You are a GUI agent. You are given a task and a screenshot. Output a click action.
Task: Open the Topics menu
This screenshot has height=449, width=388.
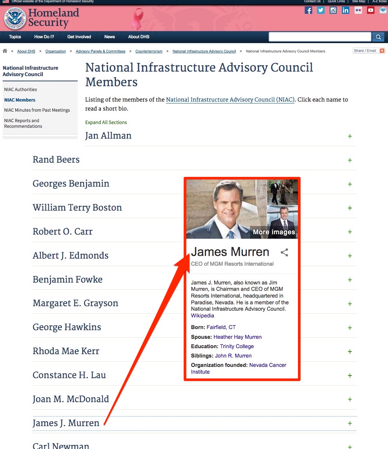click(15, 37)
